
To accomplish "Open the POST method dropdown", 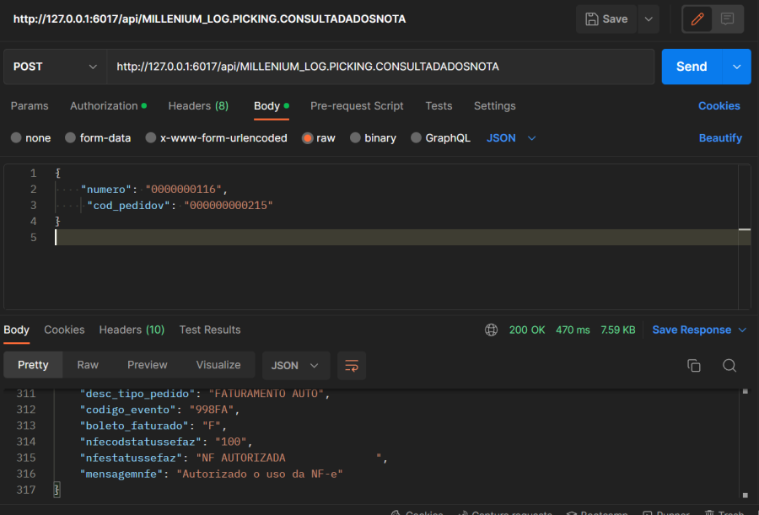I will tap(54, 67).
